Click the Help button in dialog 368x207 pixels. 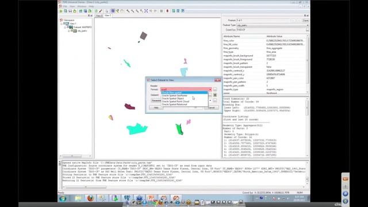pos(156,108)
